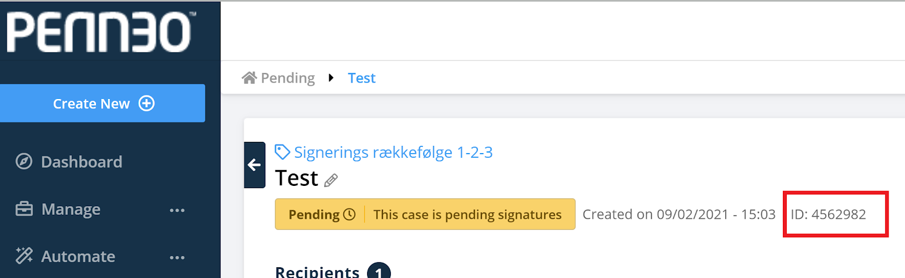Click the Dashboard compass icon

[x=24, y=162]
